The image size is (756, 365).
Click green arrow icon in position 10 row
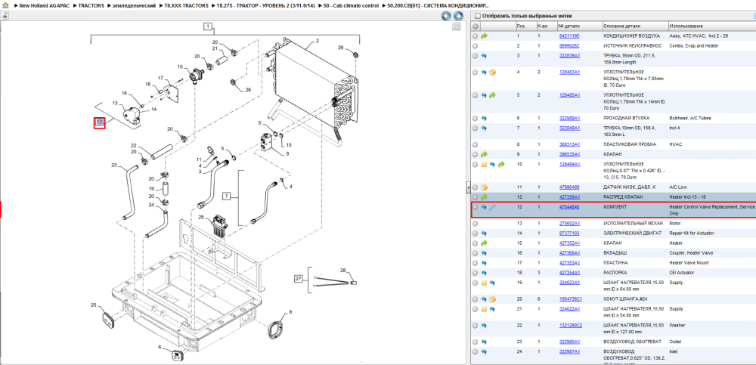click(x=501, y=165)
